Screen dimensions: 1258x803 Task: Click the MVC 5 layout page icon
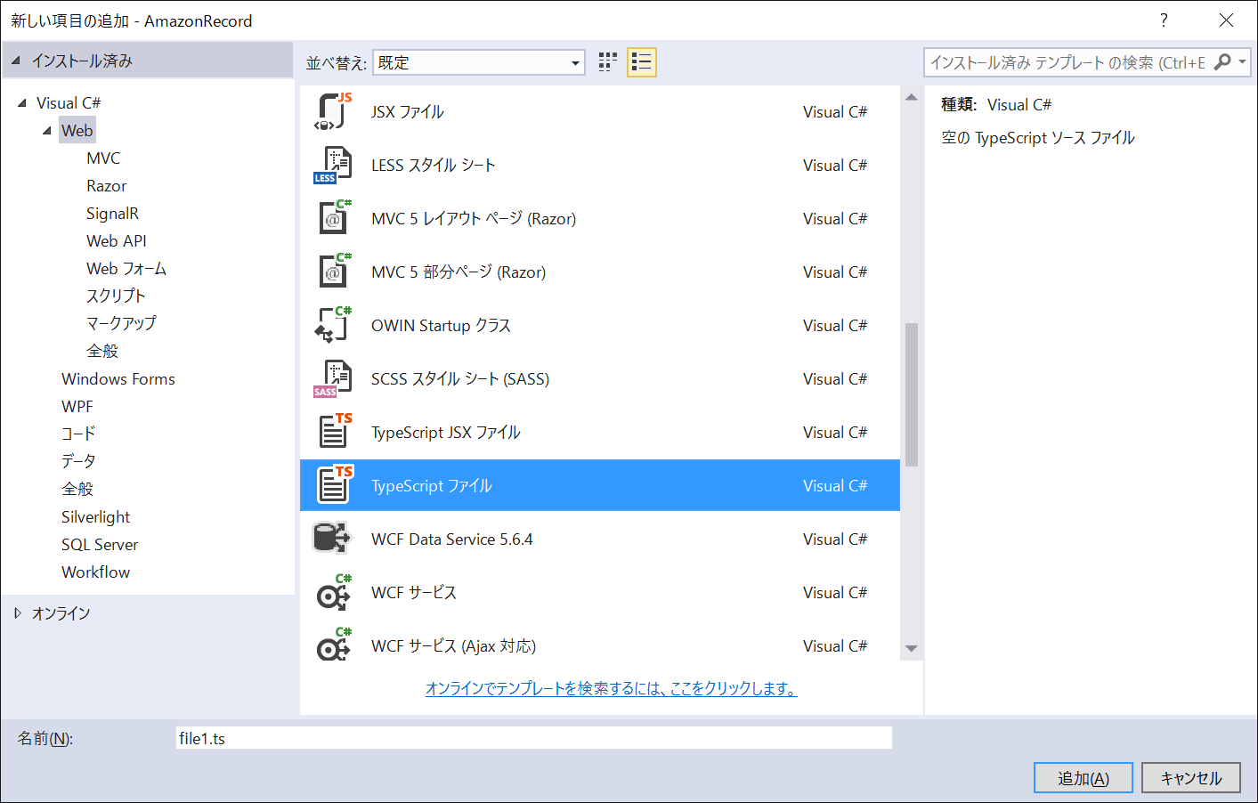click(333, 218)
